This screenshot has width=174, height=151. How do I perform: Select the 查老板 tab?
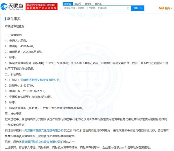pos(88,3)
